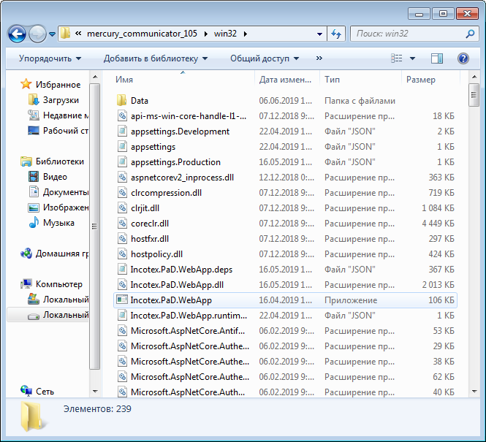Click the magnifier search icon

click(x=470, y=34)
